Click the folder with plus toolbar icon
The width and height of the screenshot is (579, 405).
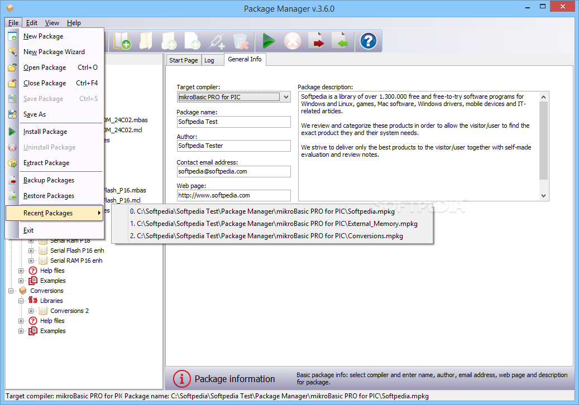coord(169,41)
